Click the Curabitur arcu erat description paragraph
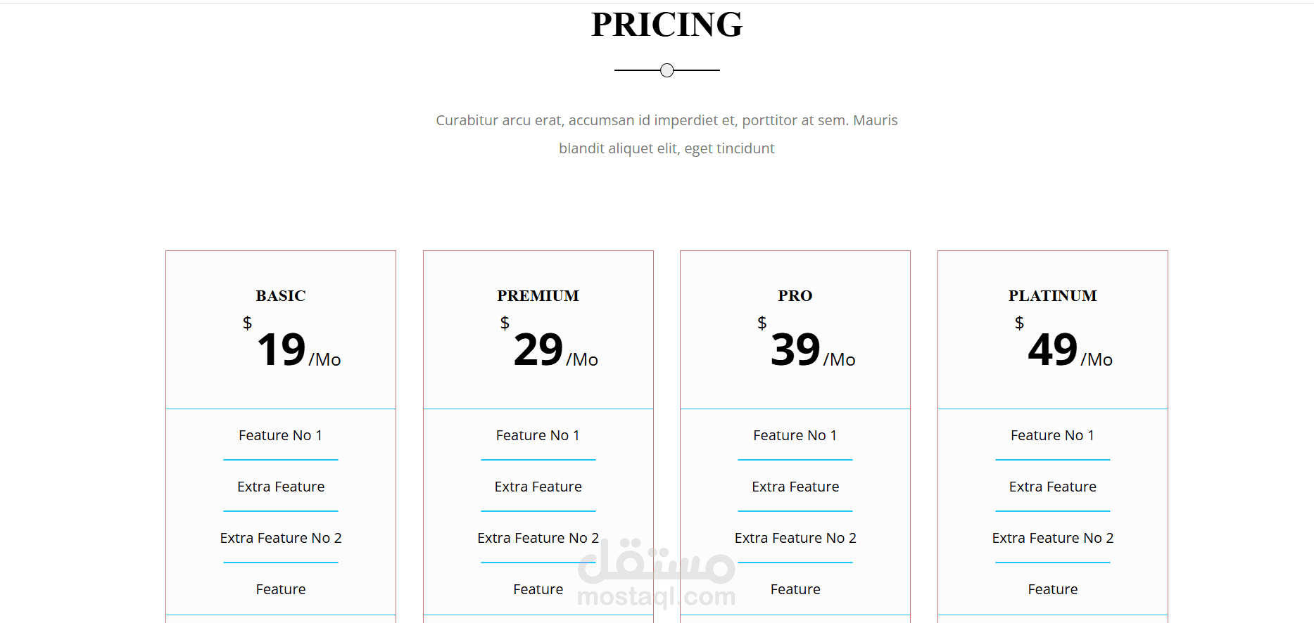This screenshot has height=623, width=1314. (x=667, y=134)
